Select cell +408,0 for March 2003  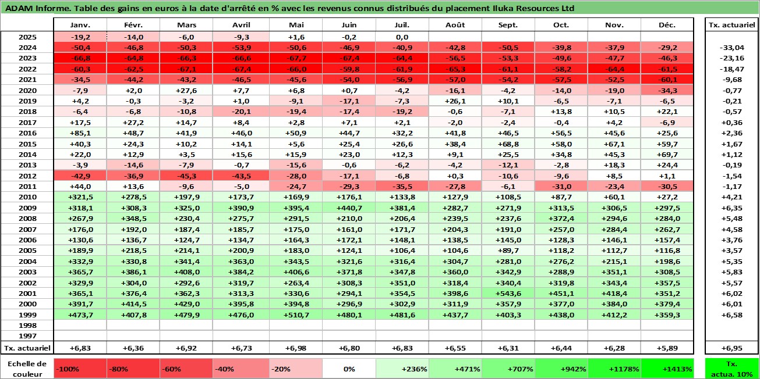click(x=186, y=271)
